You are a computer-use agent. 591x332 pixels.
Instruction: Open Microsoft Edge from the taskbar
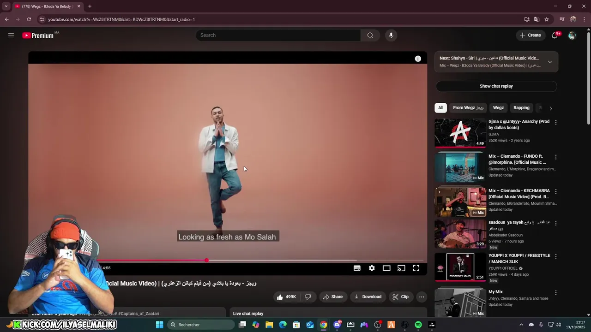pyautogui.click(x=283, y=325)
